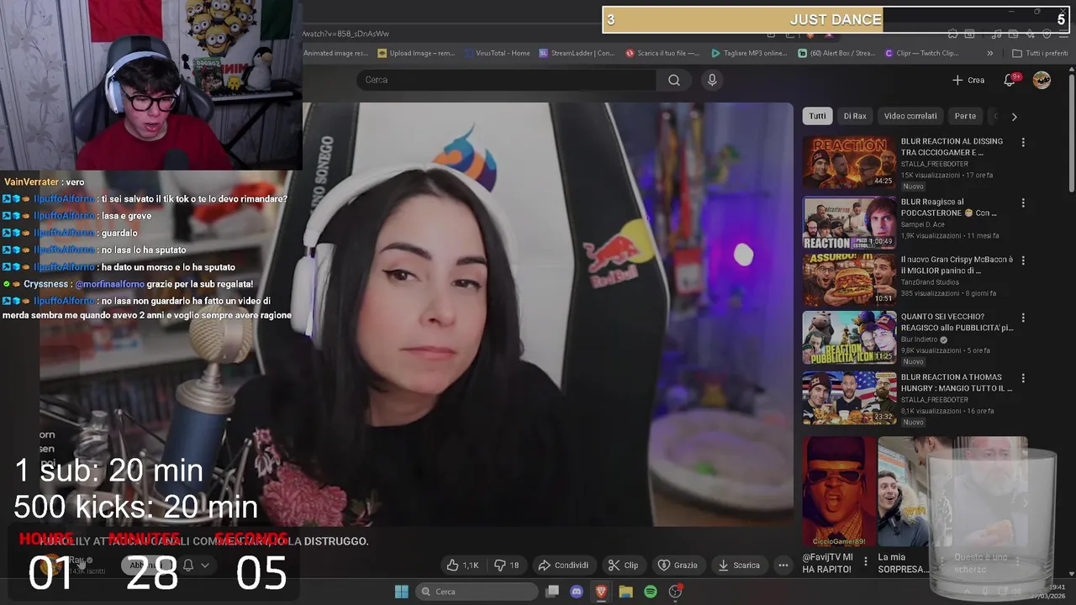Open Windows Start menu
This screenshot has width=1076, height=605.
(x=402, y=592)
